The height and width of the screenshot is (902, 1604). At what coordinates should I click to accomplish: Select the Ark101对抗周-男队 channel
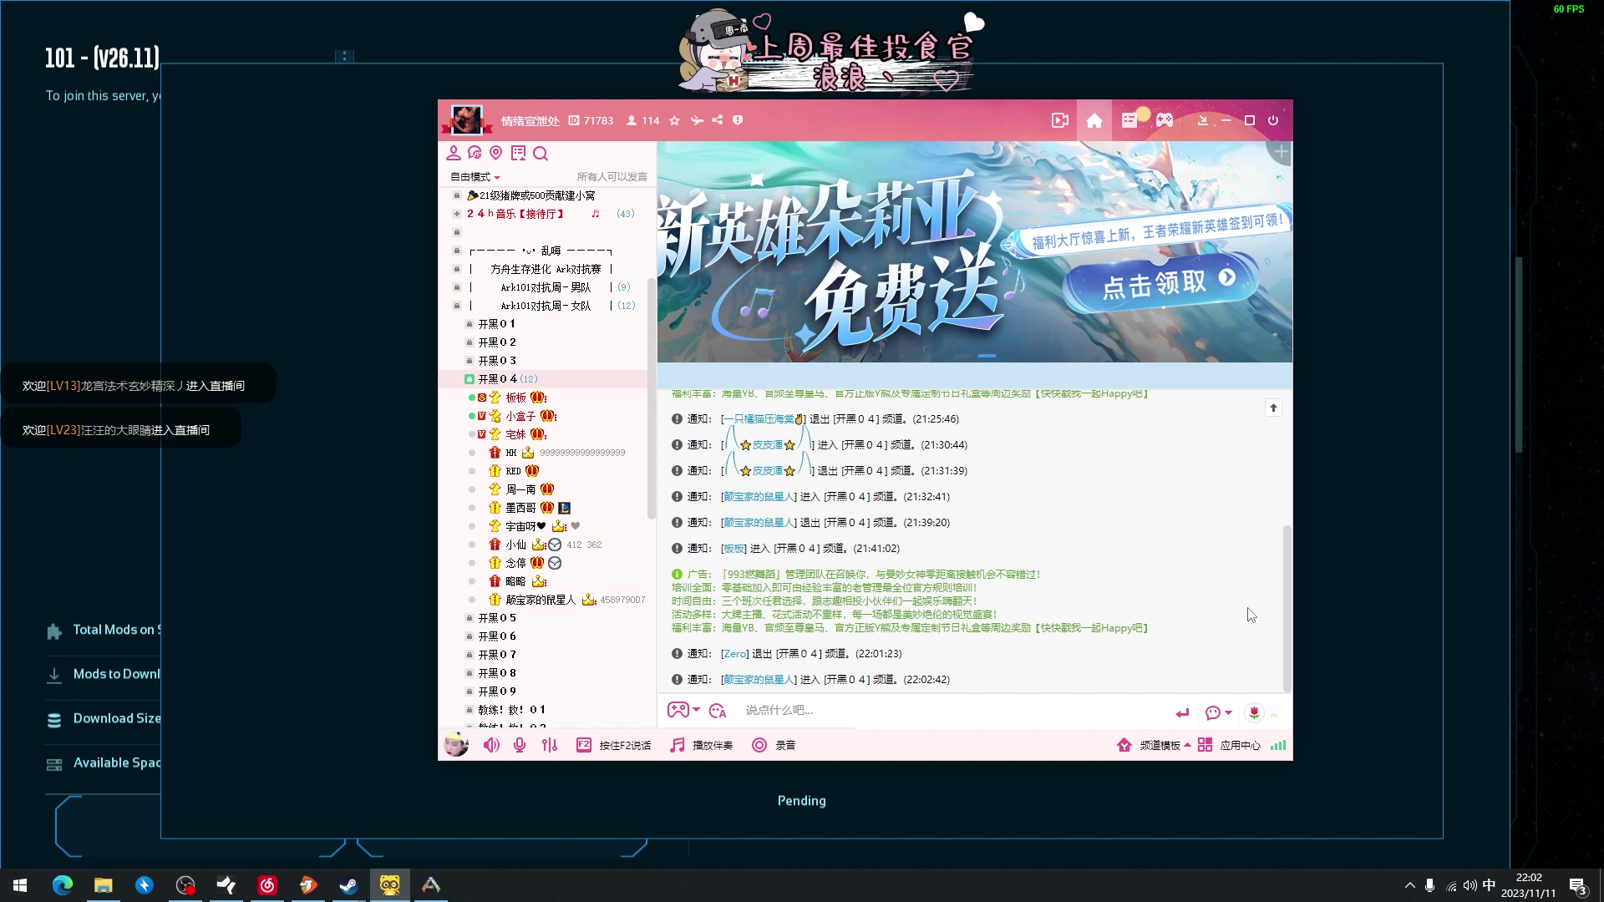point(546,287)
